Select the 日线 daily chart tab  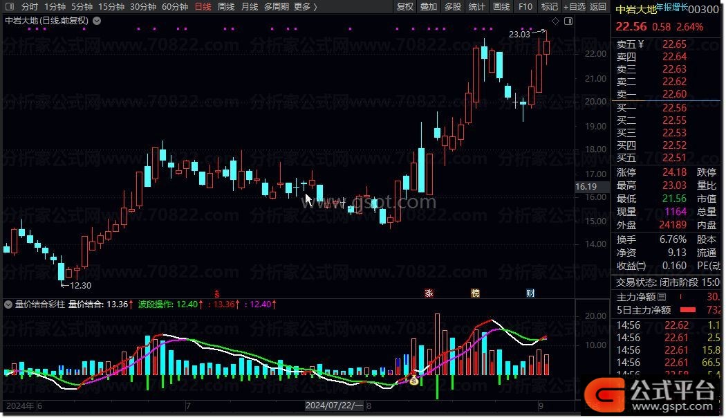pos(203,7)
